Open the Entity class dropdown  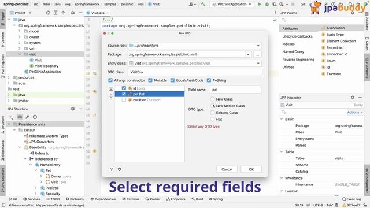[x=258, y=63]
